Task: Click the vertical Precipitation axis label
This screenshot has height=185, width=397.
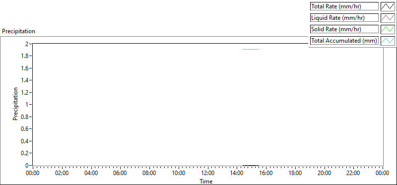Action: [x=15, y=104]
